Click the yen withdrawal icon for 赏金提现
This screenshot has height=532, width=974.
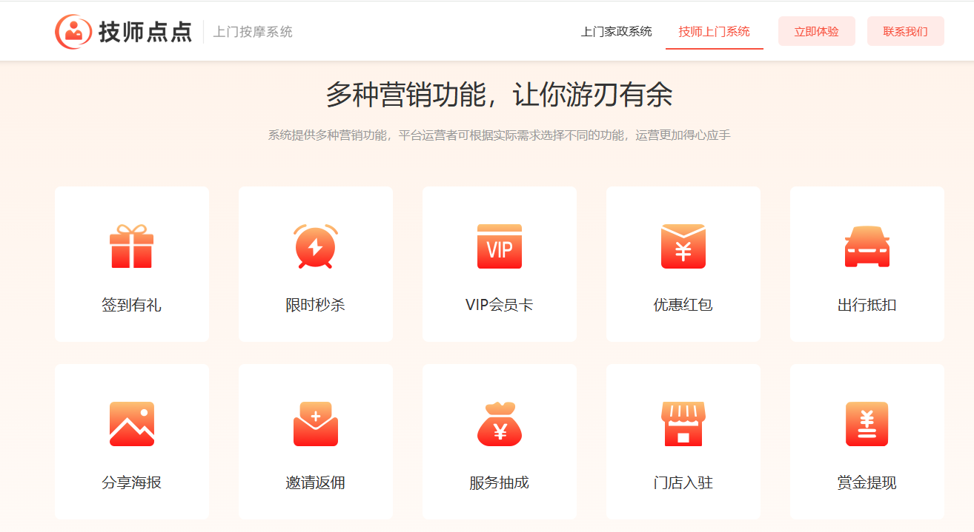pyautogui.click(x=867, y=424)
